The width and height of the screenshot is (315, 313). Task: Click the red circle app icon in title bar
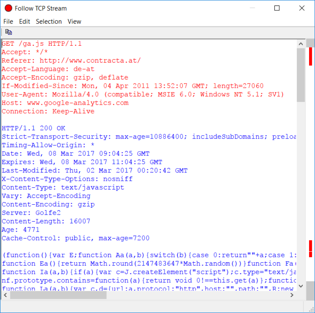tap(8, 8)
